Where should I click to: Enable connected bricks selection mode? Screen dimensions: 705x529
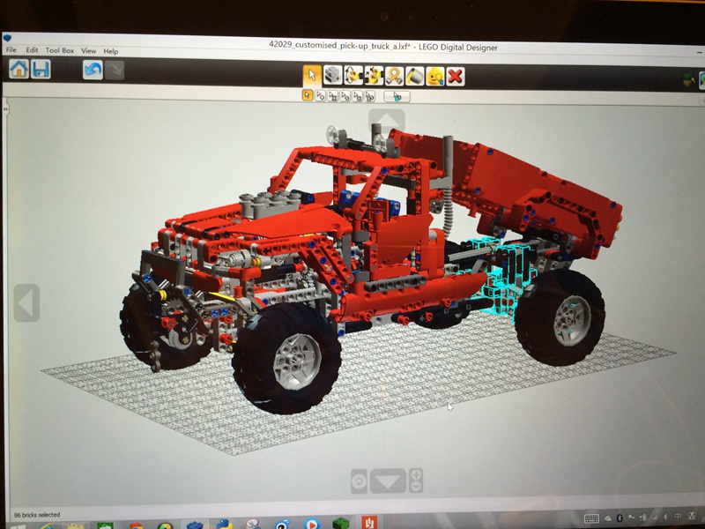tap(333, 96)
